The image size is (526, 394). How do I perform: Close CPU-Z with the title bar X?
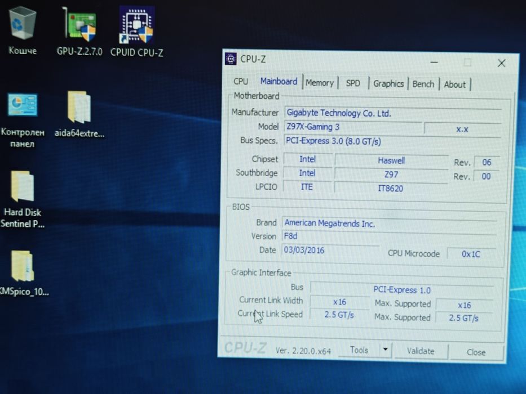click(x=502, y=63)
